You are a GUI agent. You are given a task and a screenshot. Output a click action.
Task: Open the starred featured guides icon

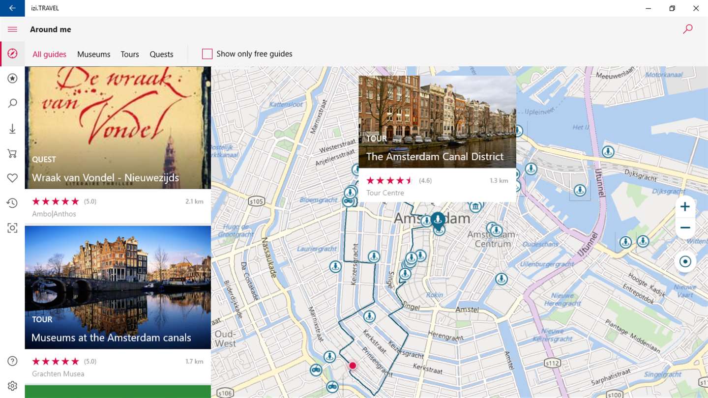coord(12,78)
